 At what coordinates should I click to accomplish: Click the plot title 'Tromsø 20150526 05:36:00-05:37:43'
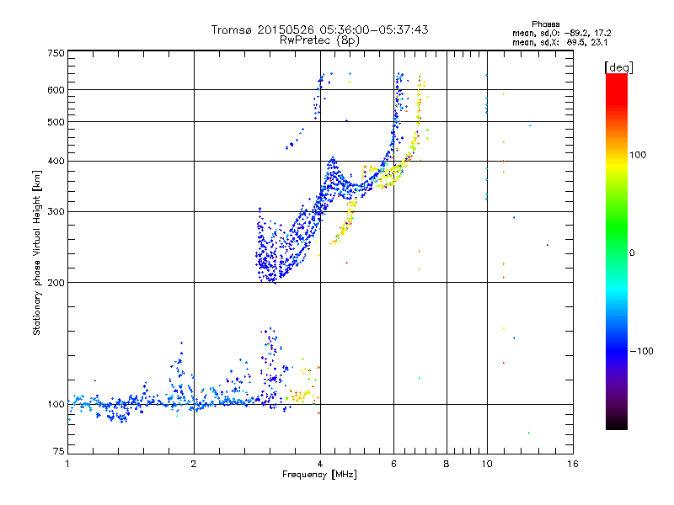(x=319, y=29)
